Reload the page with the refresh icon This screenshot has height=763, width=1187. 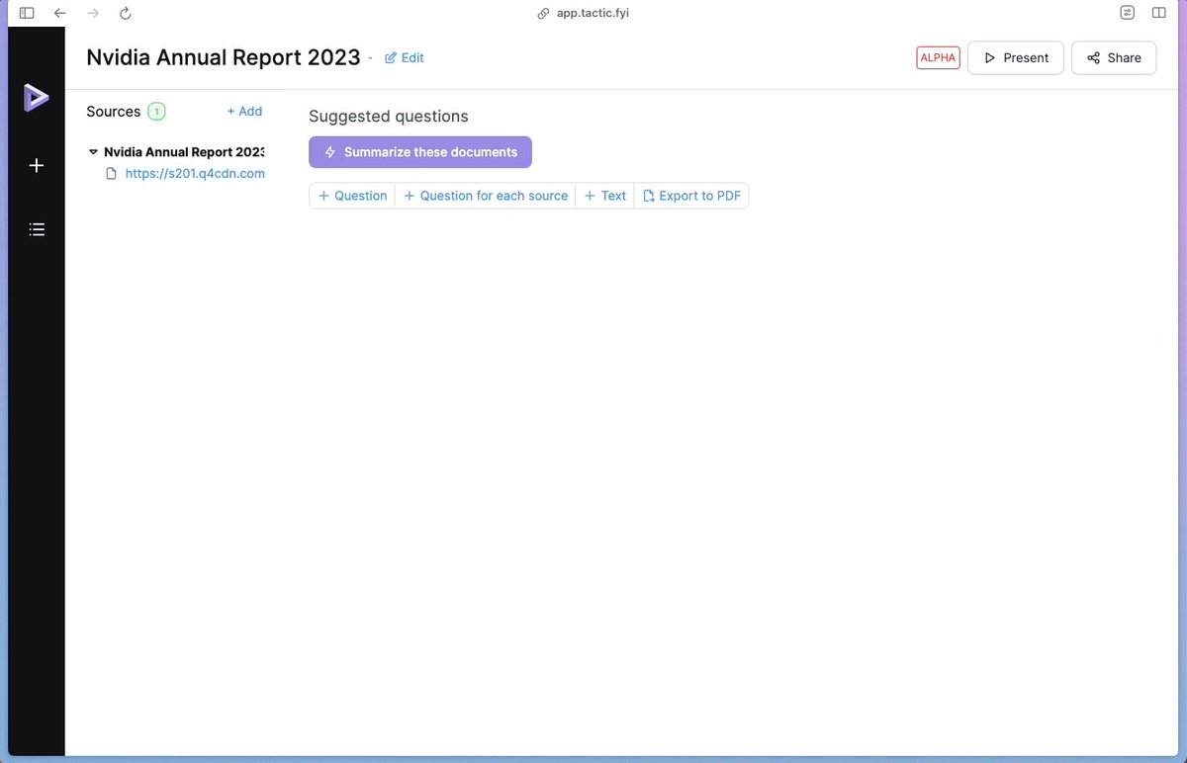tap(125, 14)
